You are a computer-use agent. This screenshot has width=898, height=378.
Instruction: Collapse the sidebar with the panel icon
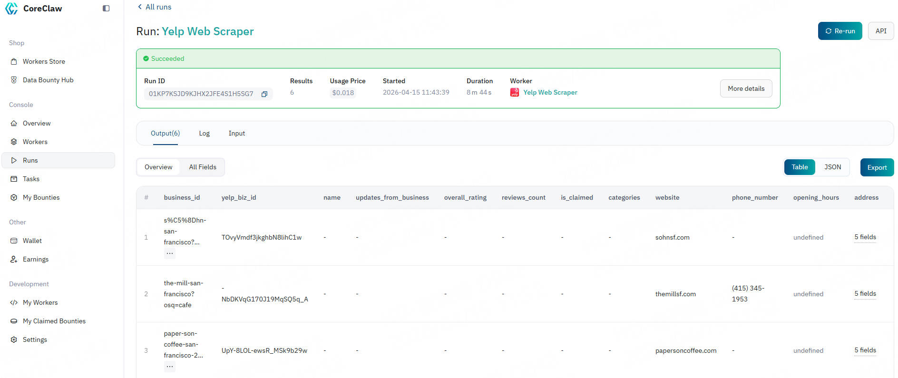click(106, 9)
